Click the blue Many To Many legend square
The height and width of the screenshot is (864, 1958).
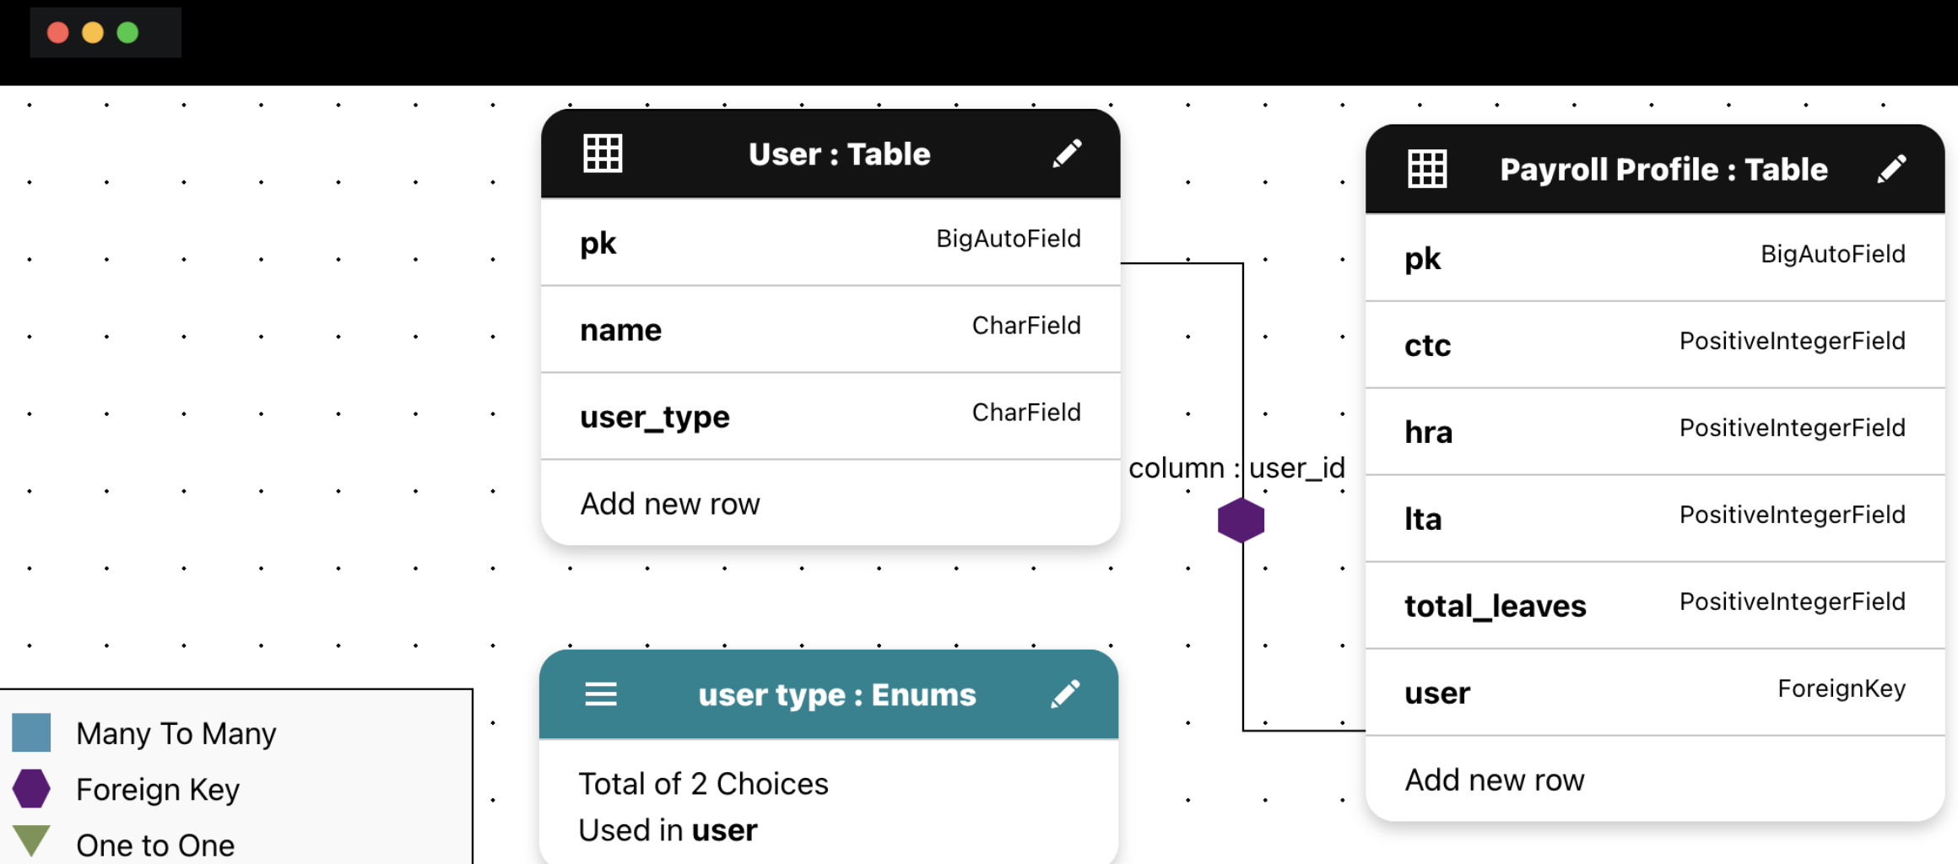31,732
